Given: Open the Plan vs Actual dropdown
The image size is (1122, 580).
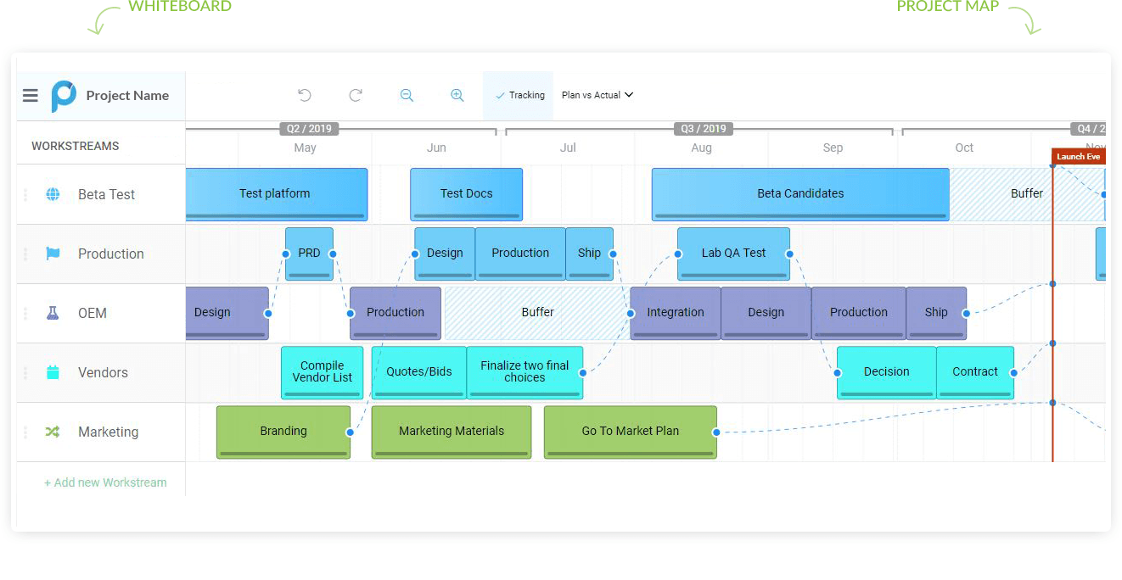Looking at the screenshot, I should 597,95.
